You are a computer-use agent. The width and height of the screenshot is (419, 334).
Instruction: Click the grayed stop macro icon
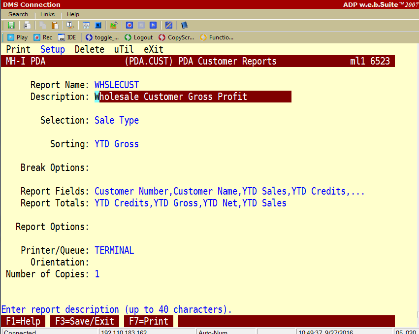click(x=141, y=25)
